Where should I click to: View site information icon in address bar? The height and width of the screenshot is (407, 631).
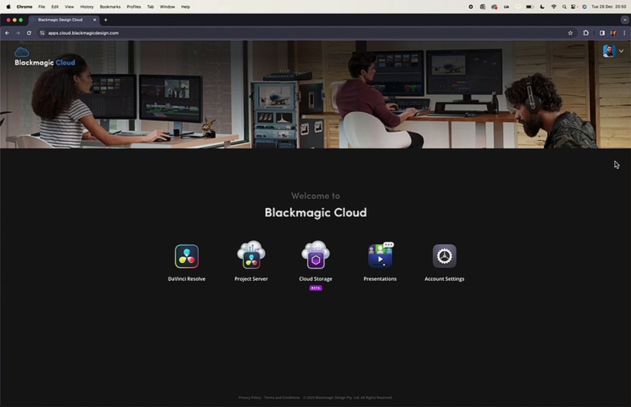tap(42, 33)
